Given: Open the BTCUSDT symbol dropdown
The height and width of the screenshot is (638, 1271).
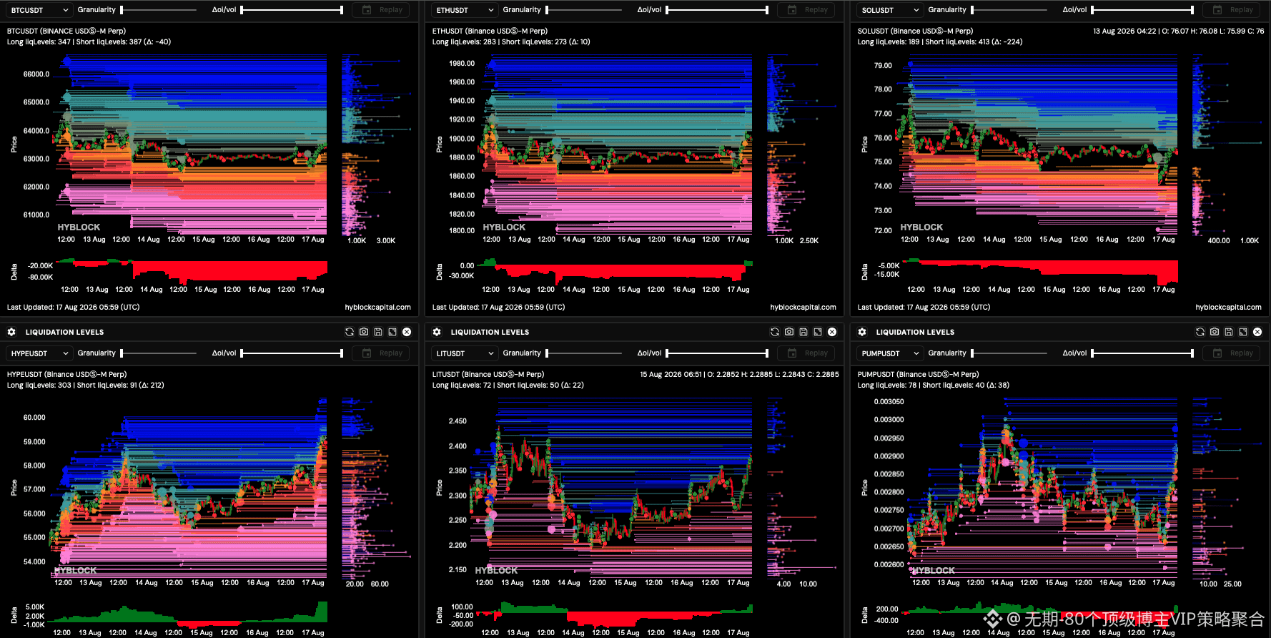Looking at the screenshot, I should pos(39,10).
